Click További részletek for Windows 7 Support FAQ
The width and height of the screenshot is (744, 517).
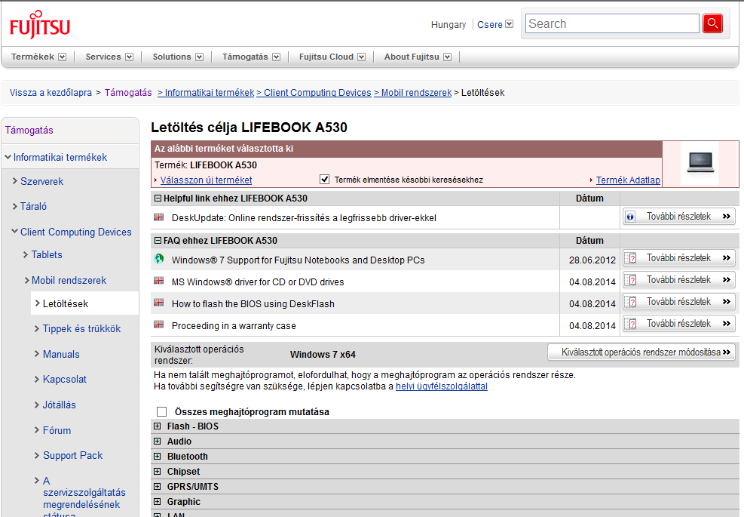[x=679, y=258]
